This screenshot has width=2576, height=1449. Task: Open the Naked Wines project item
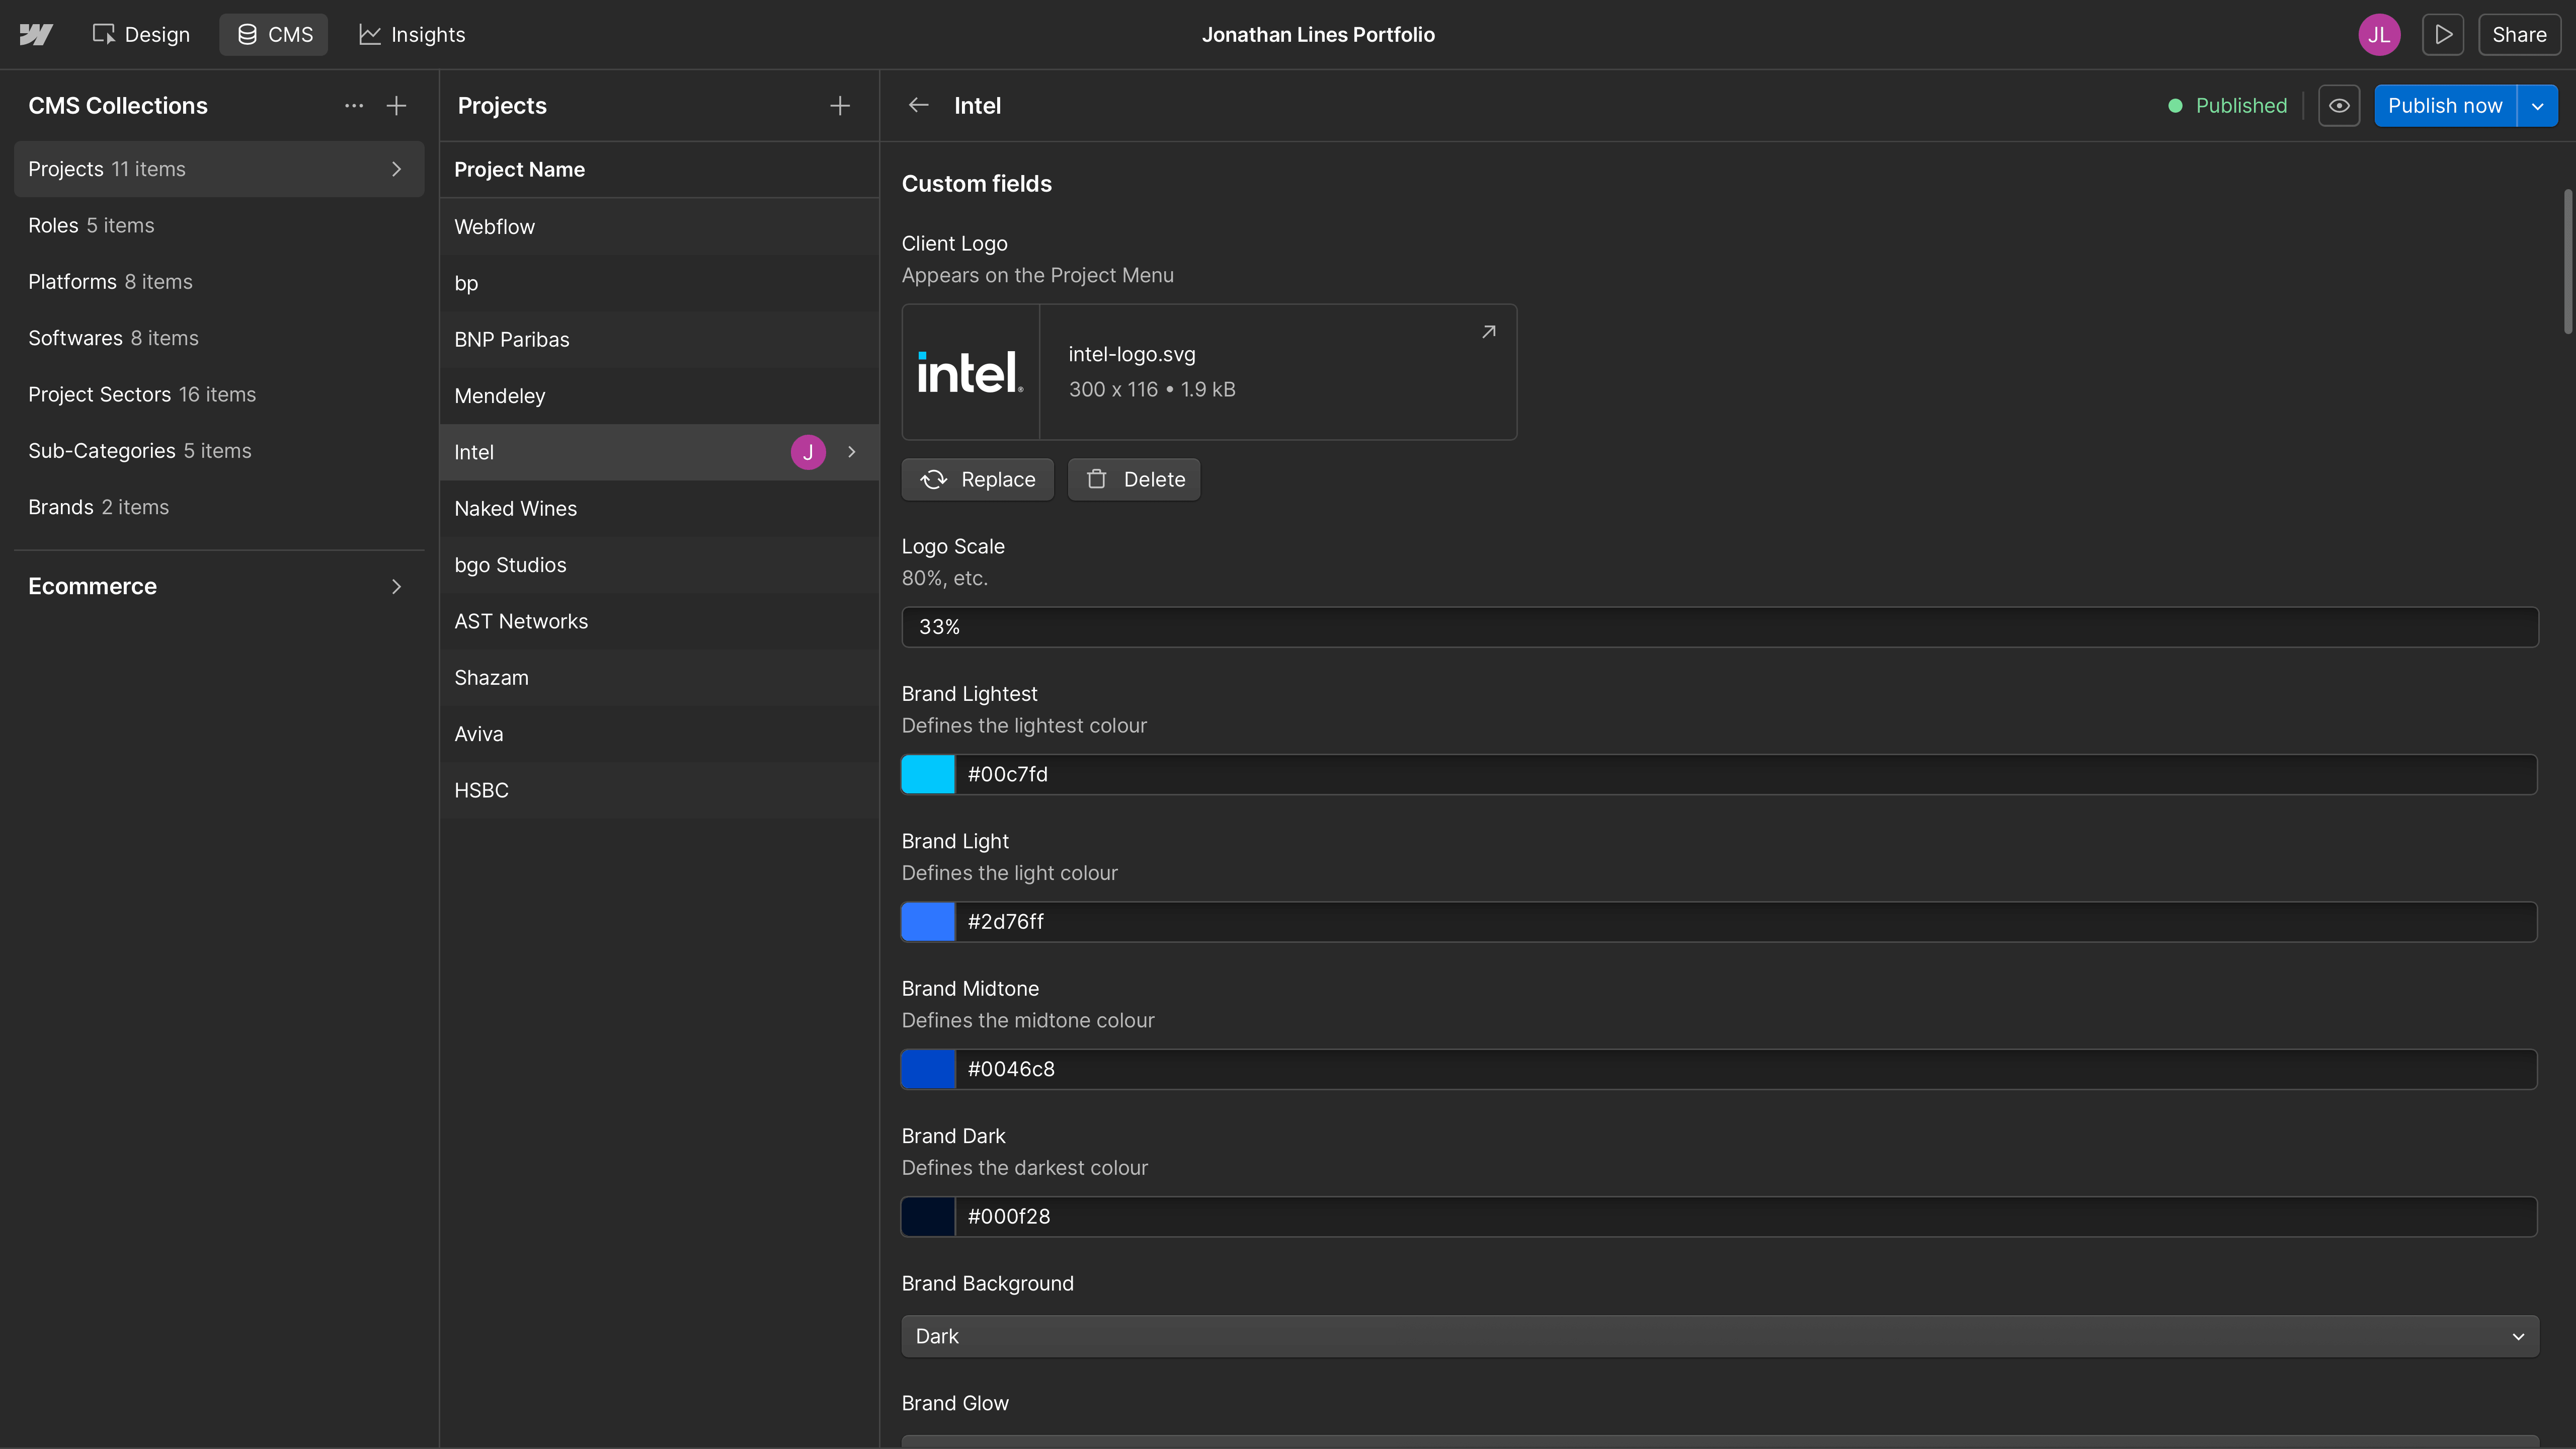pos(659,509)
